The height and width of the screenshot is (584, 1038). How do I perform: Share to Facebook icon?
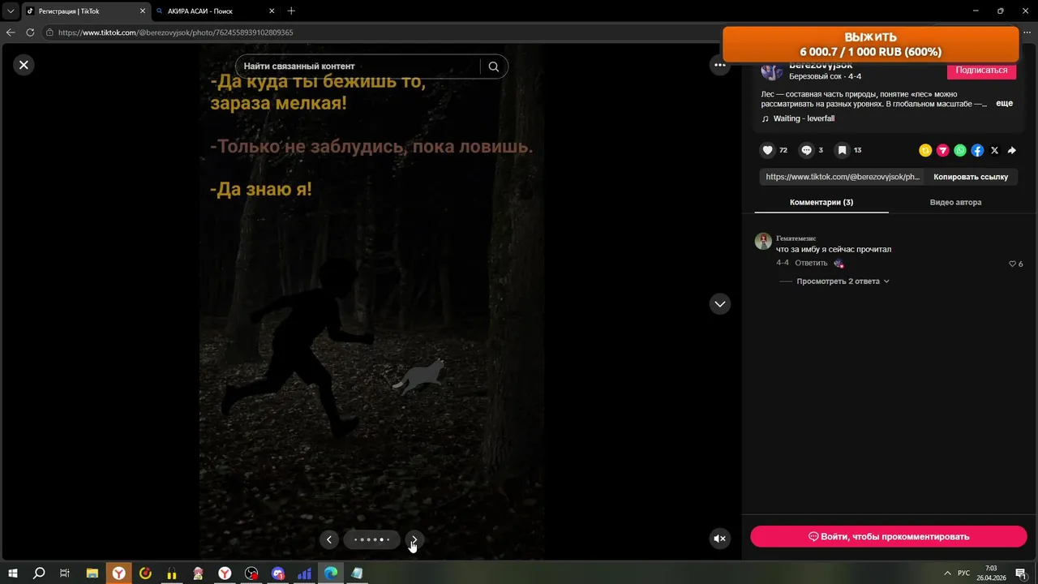tap(977, 150)
